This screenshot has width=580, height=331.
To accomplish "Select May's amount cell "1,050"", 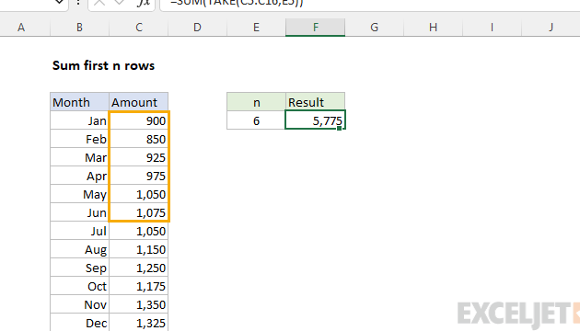I will (x=139, y=194).
